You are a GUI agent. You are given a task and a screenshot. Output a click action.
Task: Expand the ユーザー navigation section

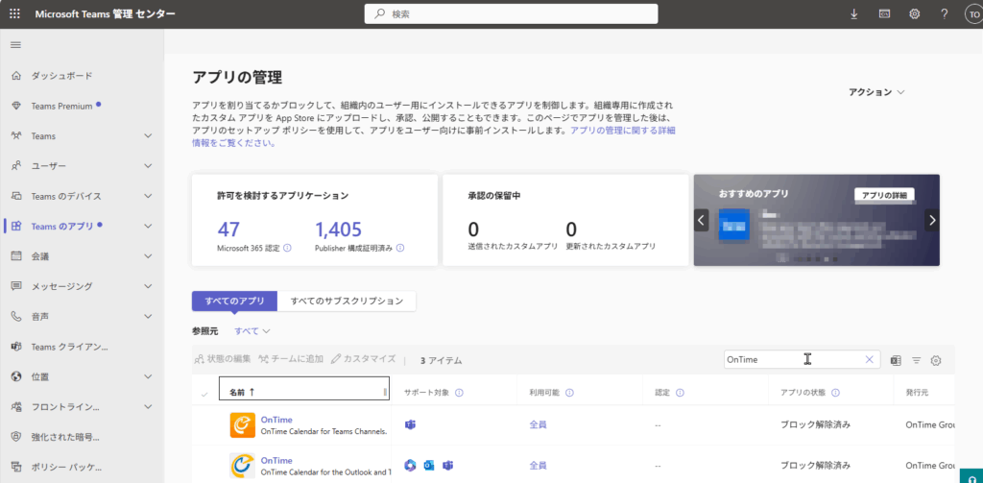[147, 166]
